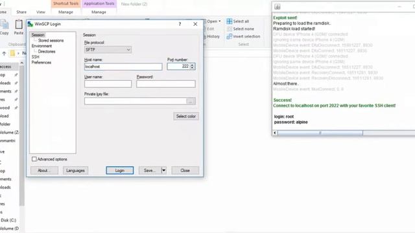Click the Invert selection icon

click(229, 36)
